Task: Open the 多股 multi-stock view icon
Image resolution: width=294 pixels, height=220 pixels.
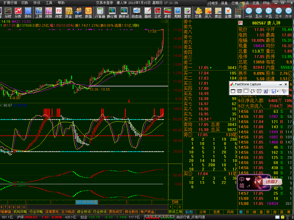Action: click(168, 13)
